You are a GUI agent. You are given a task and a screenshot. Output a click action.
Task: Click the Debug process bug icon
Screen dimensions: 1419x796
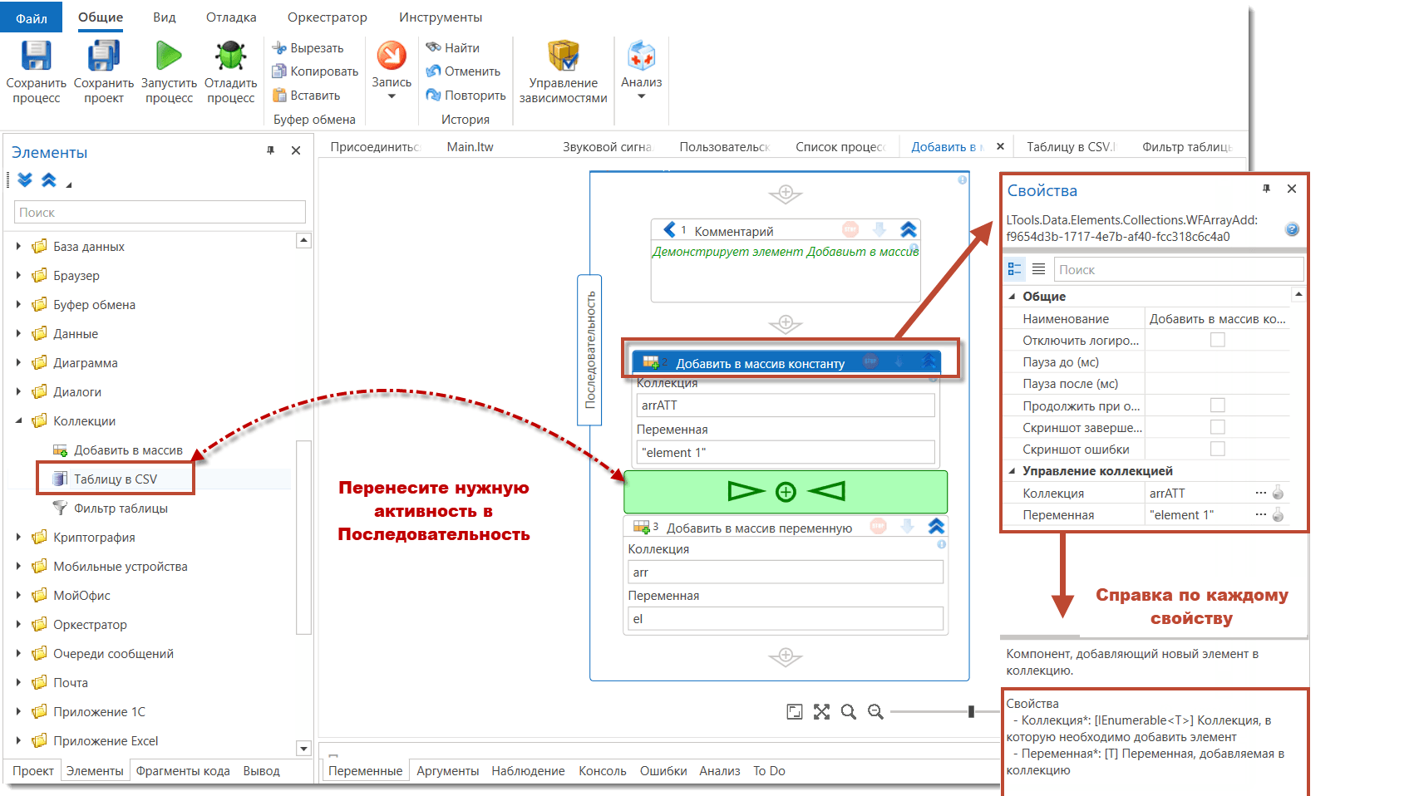230,57
